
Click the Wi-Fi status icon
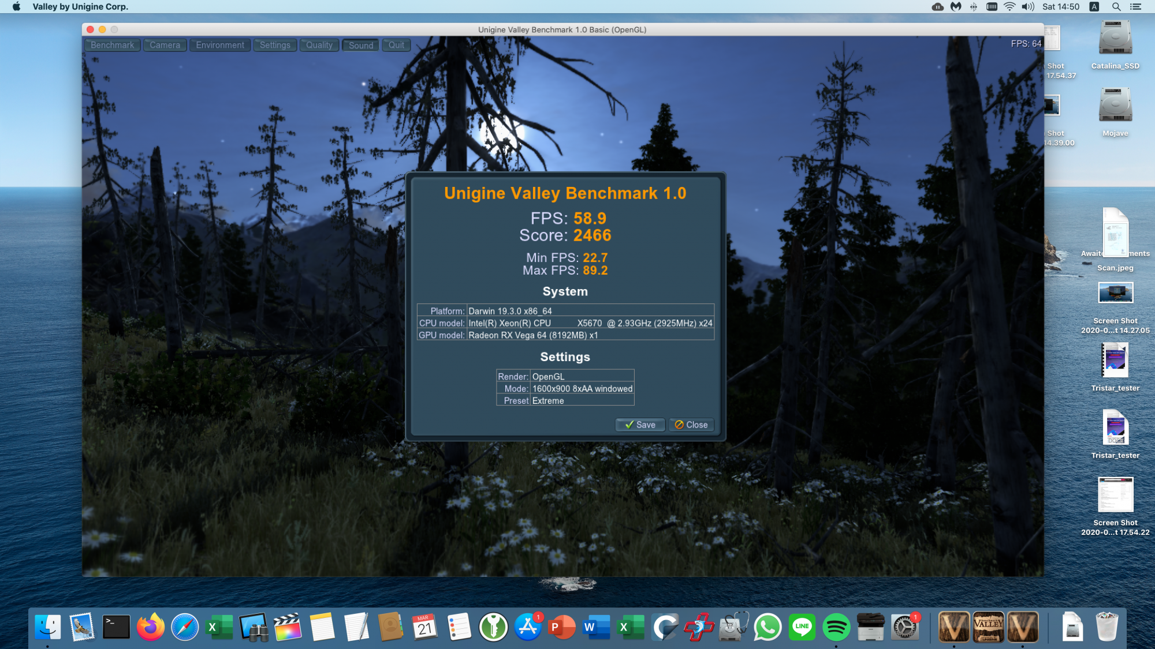coord(1009,7)
